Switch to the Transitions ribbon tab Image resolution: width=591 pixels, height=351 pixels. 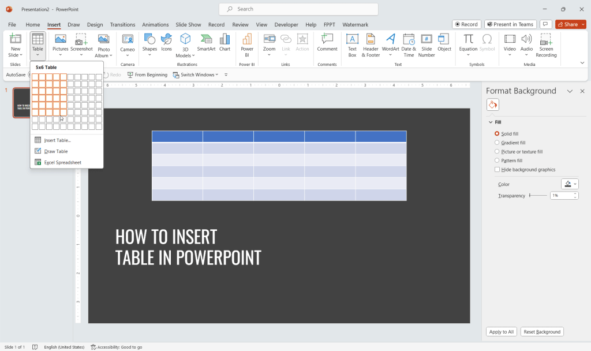pyautogui.click(x=122, y=24)
